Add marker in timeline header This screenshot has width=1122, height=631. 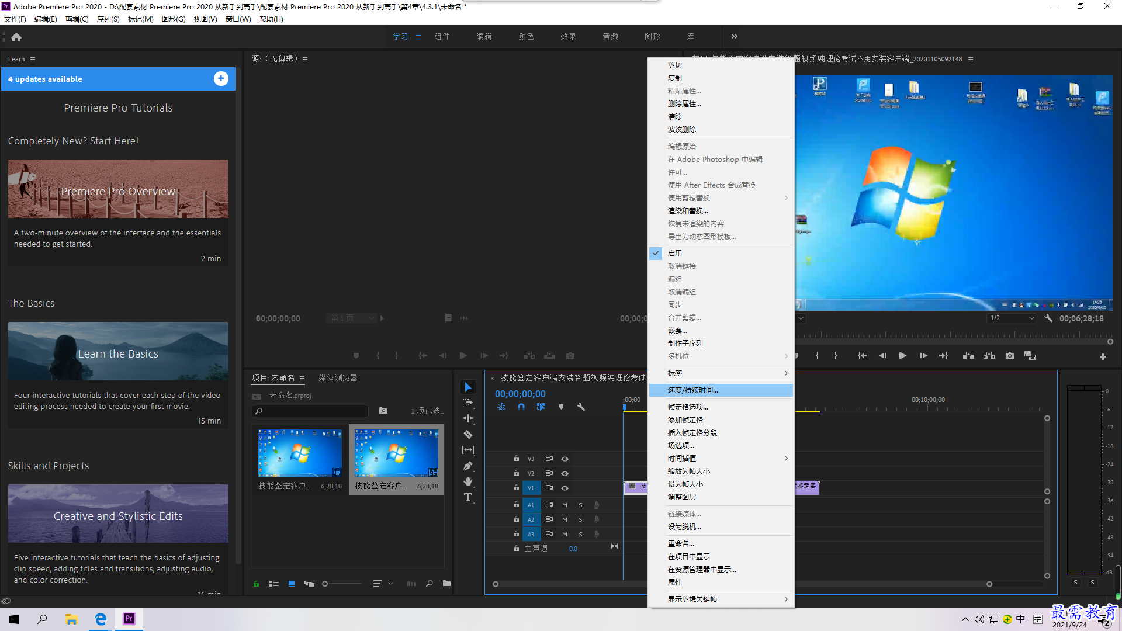point(561,407)
